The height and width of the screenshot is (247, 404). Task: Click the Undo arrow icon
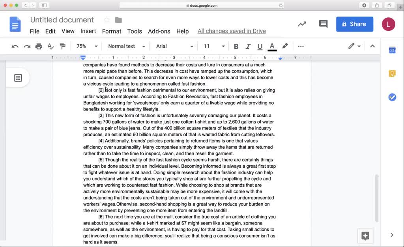pos(15,46)
